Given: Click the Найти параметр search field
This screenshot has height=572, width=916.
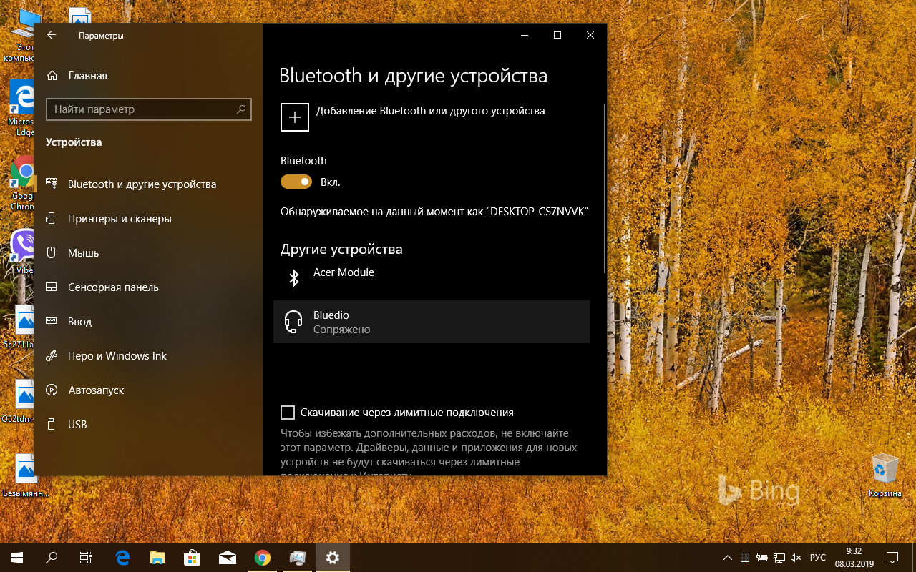Looking at the screenshot, I should 149,109.
